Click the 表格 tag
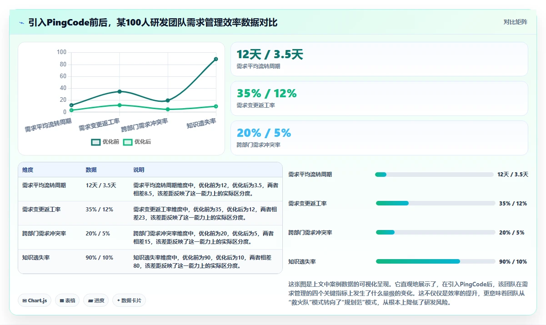Viewport: 546px width, 325px height. tap(67, 300)
